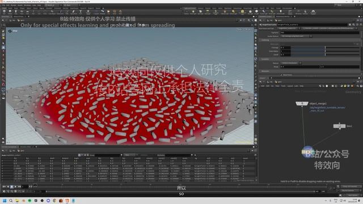Toggle Detail display in Geometry Spreadsheet
This screenshot has height=204, width=363.
click(88, 155)
